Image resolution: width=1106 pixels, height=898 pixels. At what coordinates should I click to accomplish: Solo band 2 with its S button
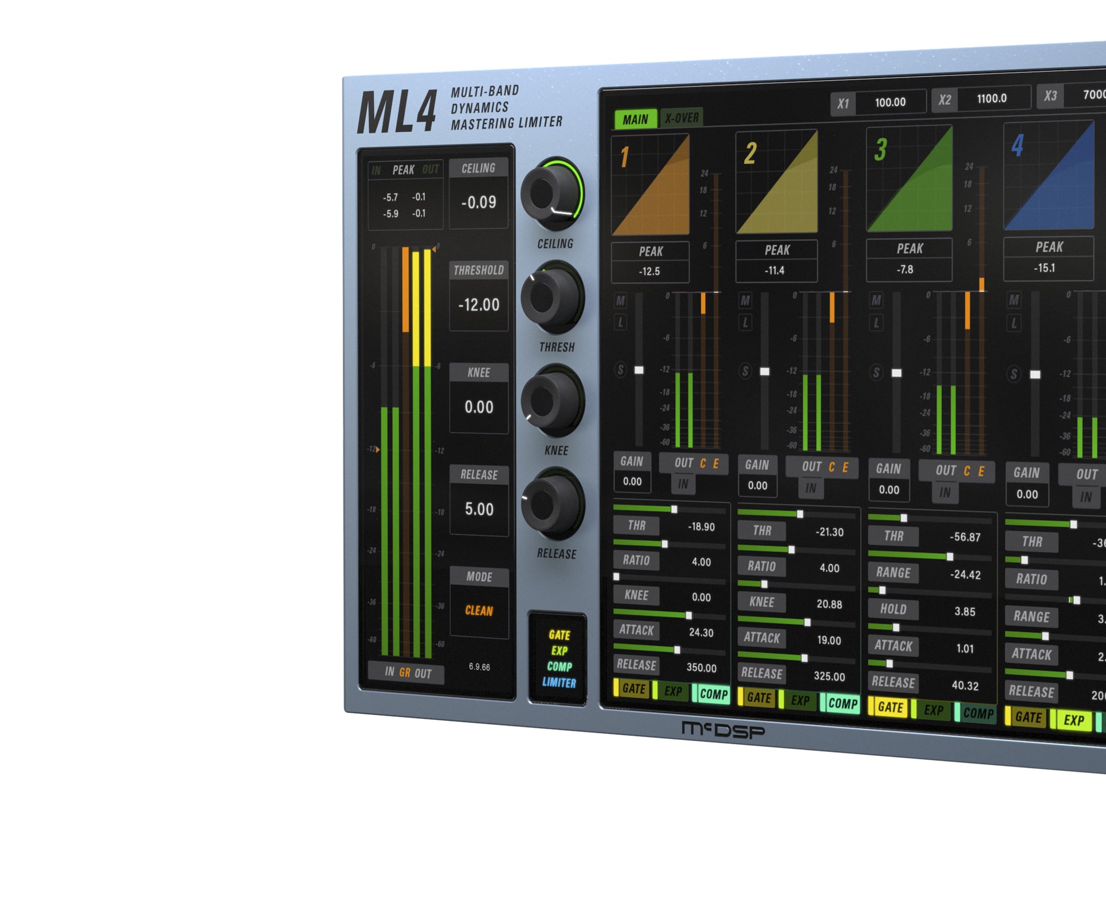click(x=746, y=371)
